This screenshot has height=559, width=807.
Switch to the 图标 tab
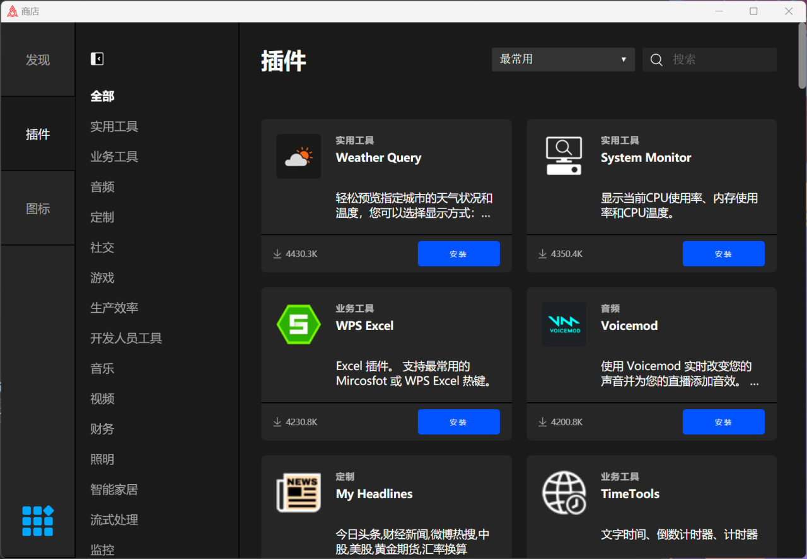click(38, 208)
